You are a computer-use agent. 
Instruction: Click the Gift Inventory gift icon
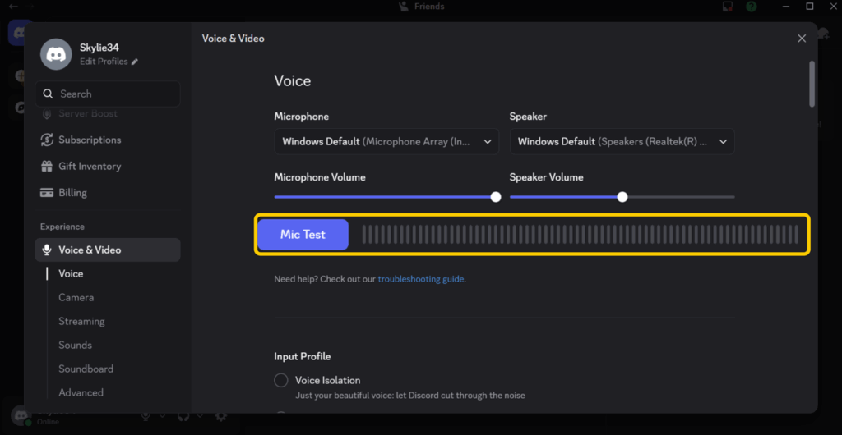[x=47, y=166]
